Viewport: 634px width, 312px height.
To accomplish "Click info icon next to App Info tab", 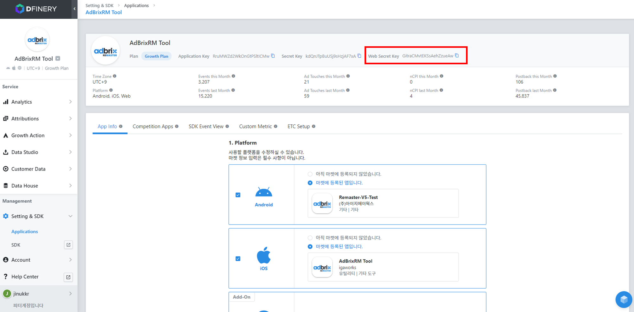I will 121,126.
